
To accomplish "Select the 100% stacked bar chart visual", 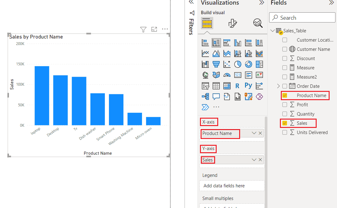I will (x=248, y=43).
